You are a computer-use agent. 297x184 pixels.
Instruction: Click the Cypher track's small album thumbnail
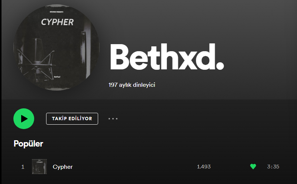click(x=39, y=167)
